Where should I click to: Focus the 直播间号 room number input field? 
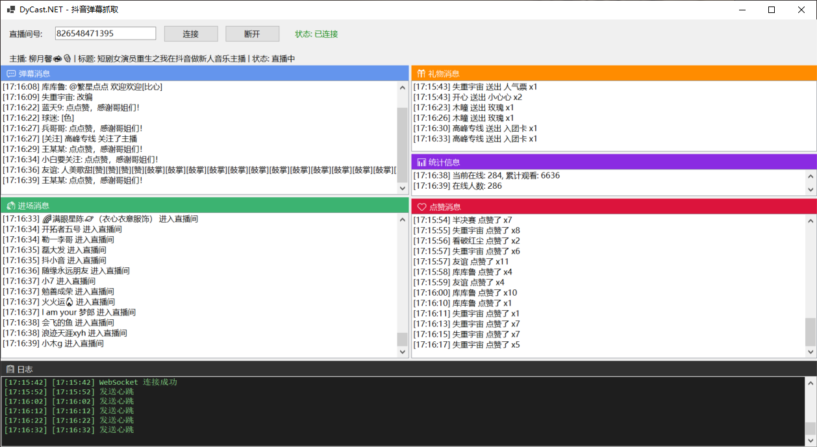pyautogui.click(x=105, y=34)
